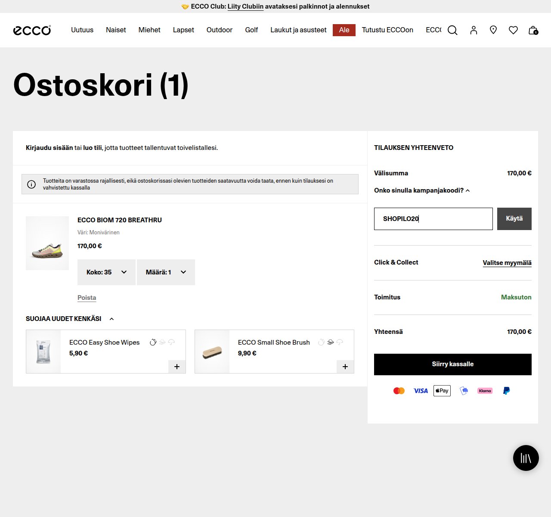Collapse Suojaa uudet kenkäsi section
This screenshot has height=517, width=551.
(70, 319)
